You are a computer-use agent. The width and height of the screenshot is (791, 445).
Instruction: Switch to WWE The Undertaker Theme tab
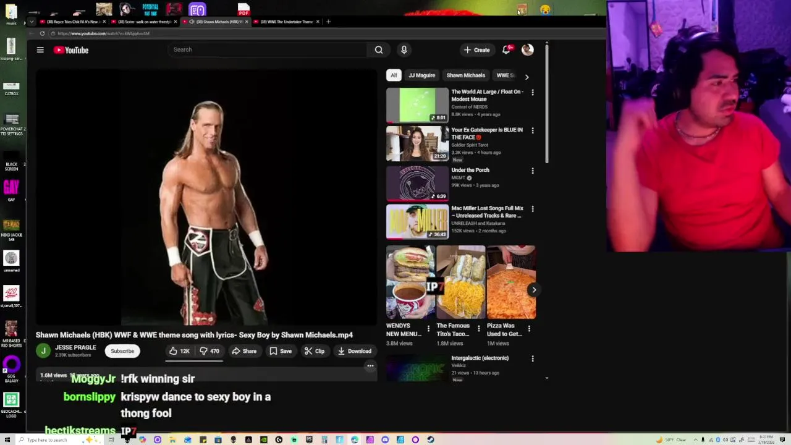[286, 22]
